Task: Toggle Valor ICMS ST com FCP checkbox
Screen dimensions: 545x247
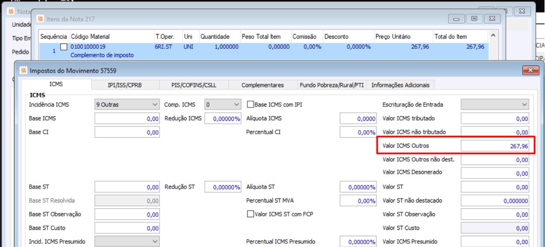Action: pyautogui.click(x=250, y=214)
